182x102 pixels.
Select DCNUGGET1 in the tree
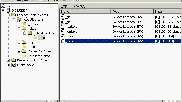(20, 10)
